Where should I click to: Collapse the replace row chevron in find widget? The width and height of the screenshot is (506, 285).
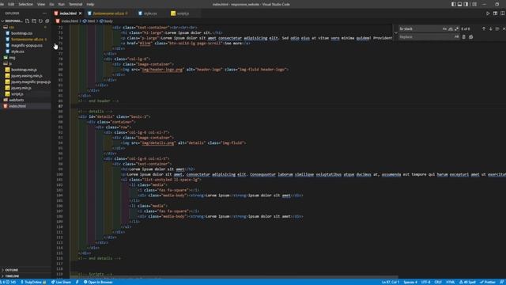tap(395, 32)
